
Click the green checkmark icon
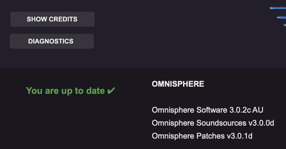coord(111,91)
